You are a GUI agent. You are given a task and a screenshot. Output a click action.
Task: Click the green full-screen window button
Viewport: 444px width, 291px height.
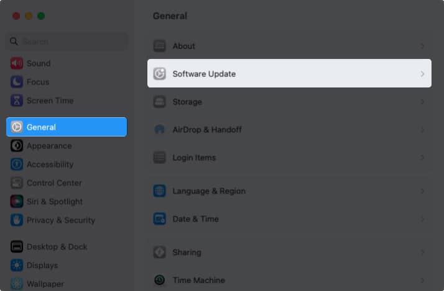(x=41, y=16)
